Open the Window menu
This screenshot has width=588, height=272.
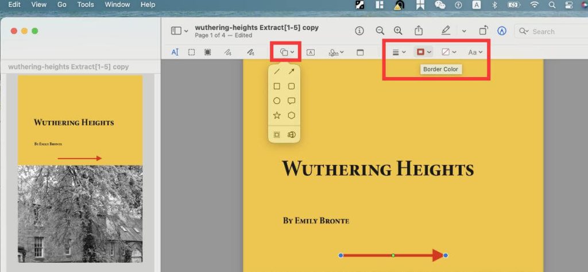[117, 5]
